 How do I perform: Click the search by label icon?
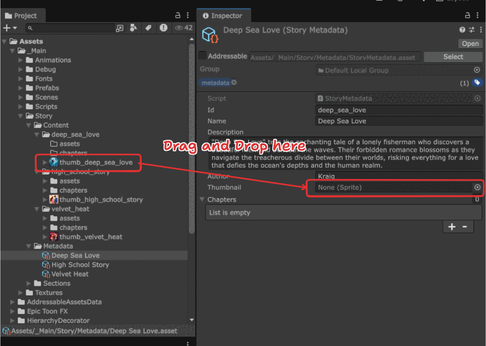pyautogui.click(x=149, y=28)
